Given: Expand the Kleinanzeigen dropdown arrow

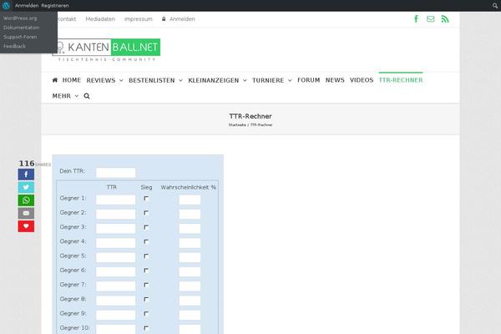Looking at the screenshot, I should 245,80.
